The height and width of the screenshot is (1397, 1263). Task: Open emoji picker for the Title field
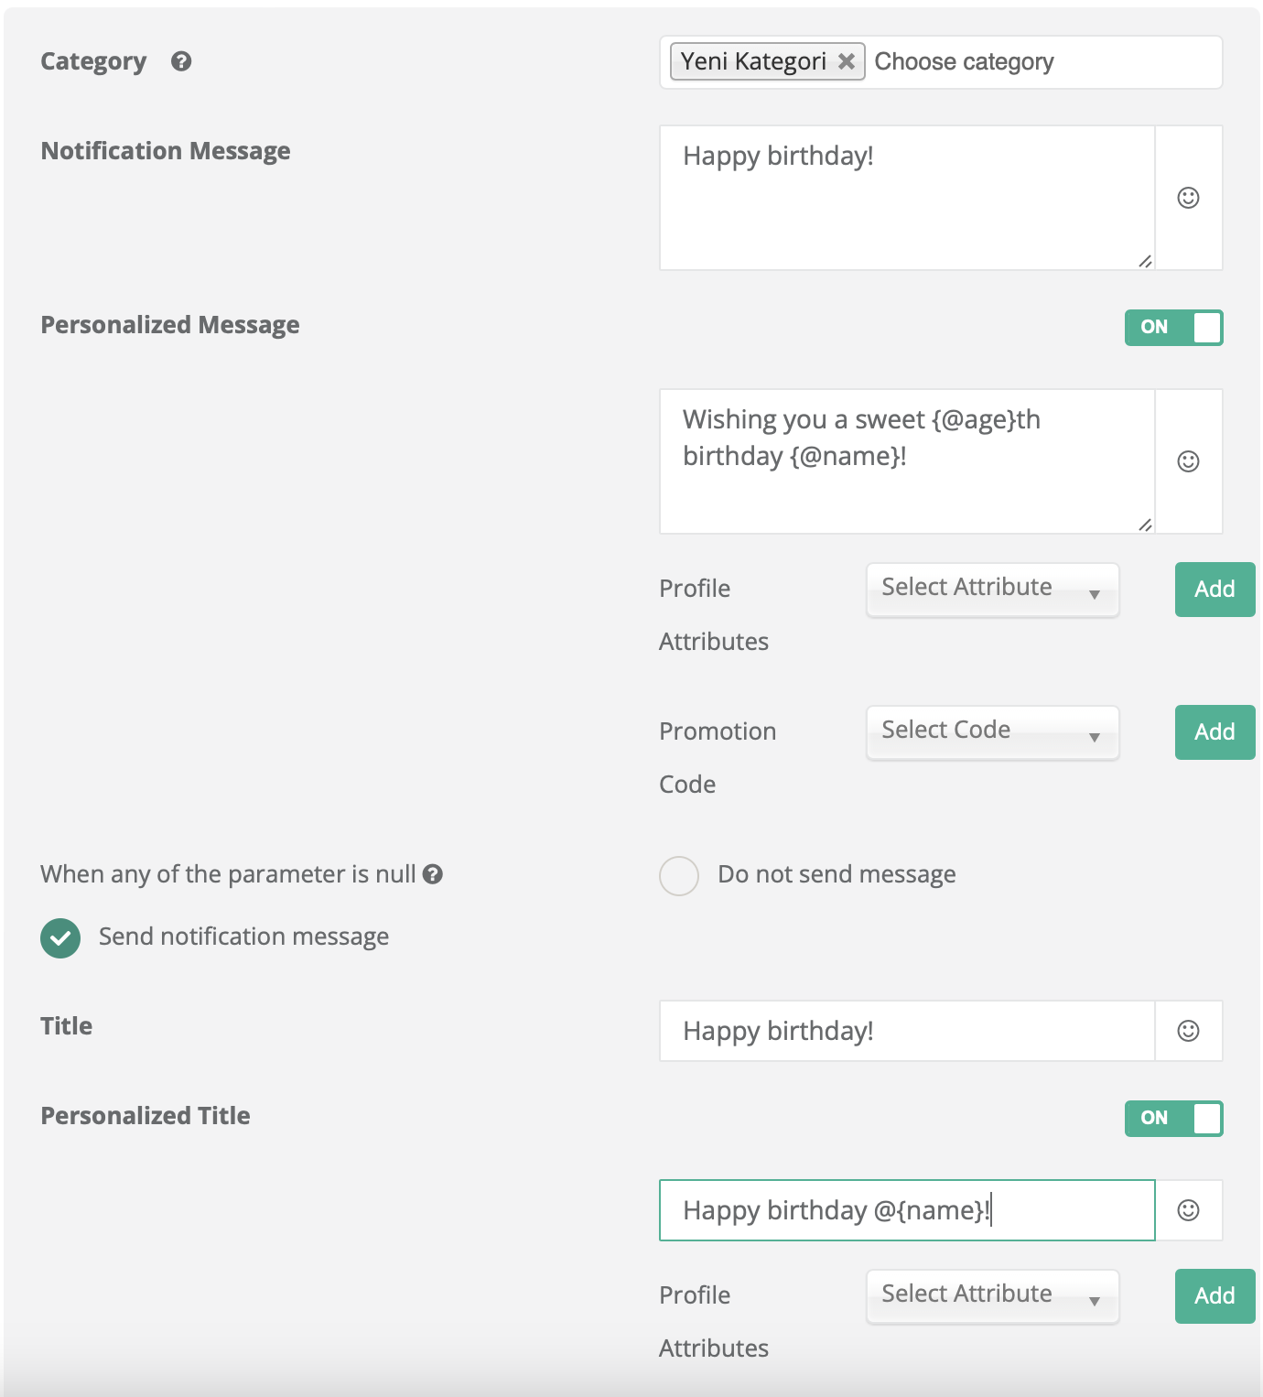pyautogui.click(x=1188, y=1031)
